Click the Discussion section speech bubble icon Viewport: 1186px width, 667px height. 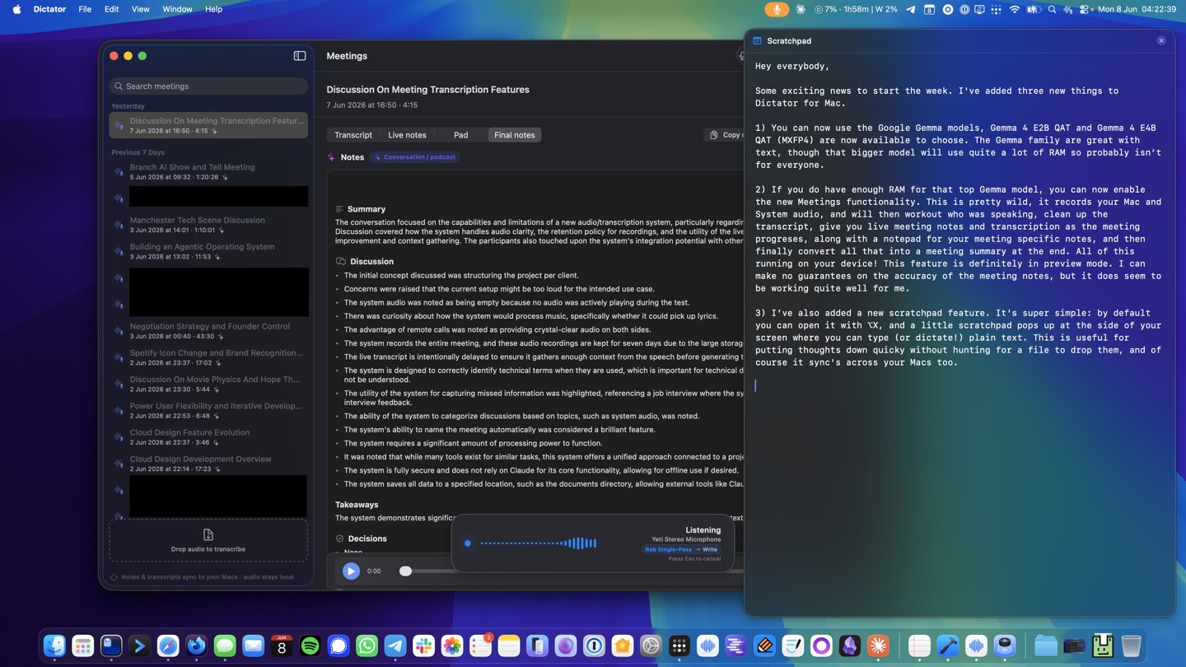pyautogui.click(x=340, y=261)
